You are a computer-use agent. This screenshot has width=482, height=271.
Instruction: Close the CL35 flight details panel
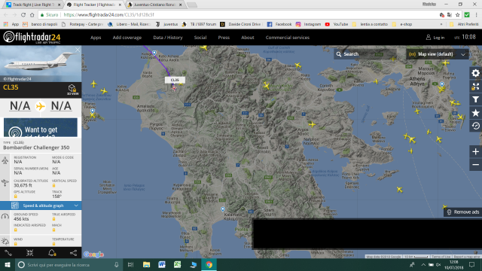pyautogui.click(x=78, y=50)
